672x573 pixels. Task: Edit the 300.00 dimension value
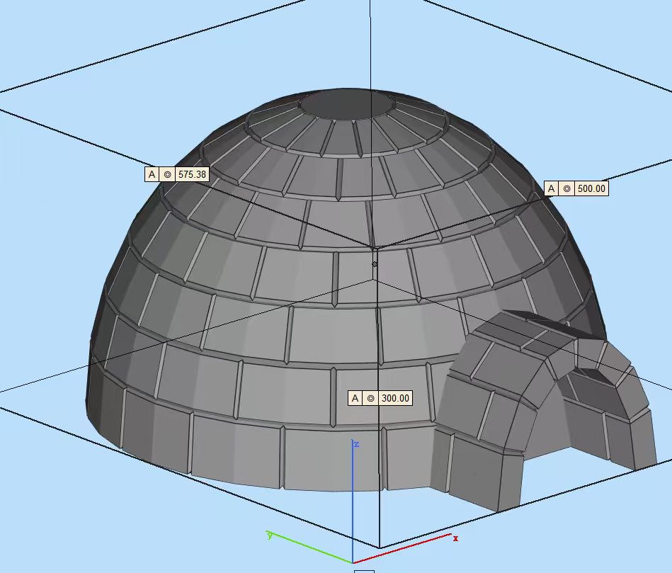(x=395, y=398)
